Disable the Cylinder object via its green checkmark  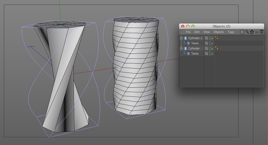point(212,49)
